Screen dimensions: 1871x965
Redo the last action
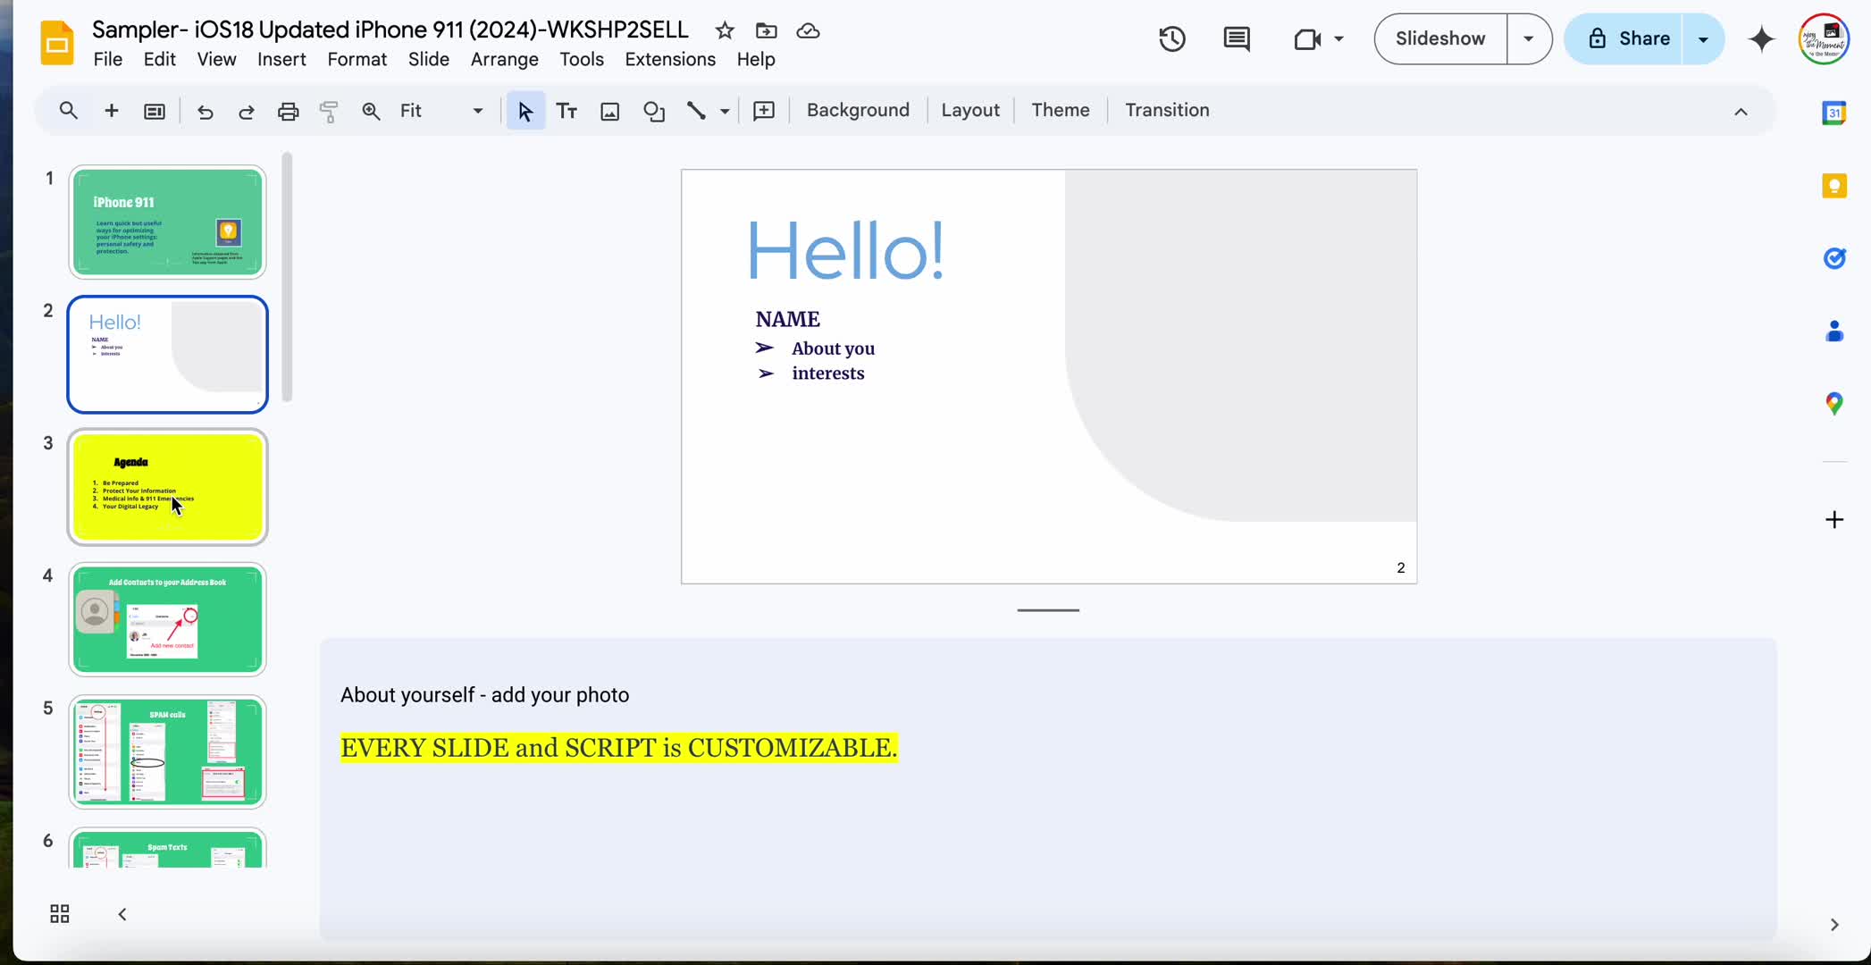(x=247, y=111)
